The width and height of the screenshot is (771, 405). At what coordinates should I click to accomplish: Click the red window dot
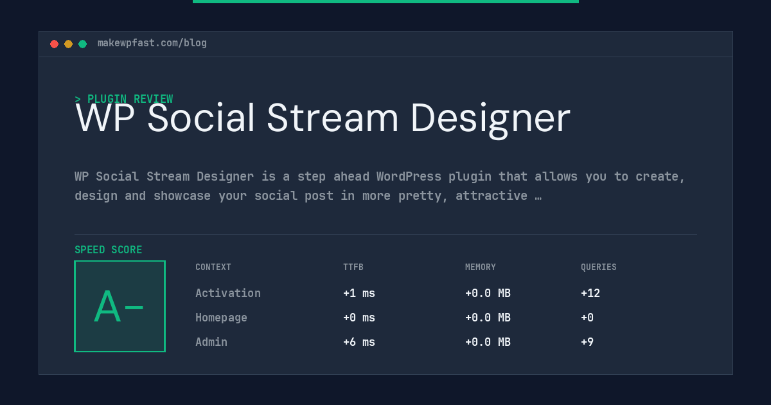click(55, 44)
